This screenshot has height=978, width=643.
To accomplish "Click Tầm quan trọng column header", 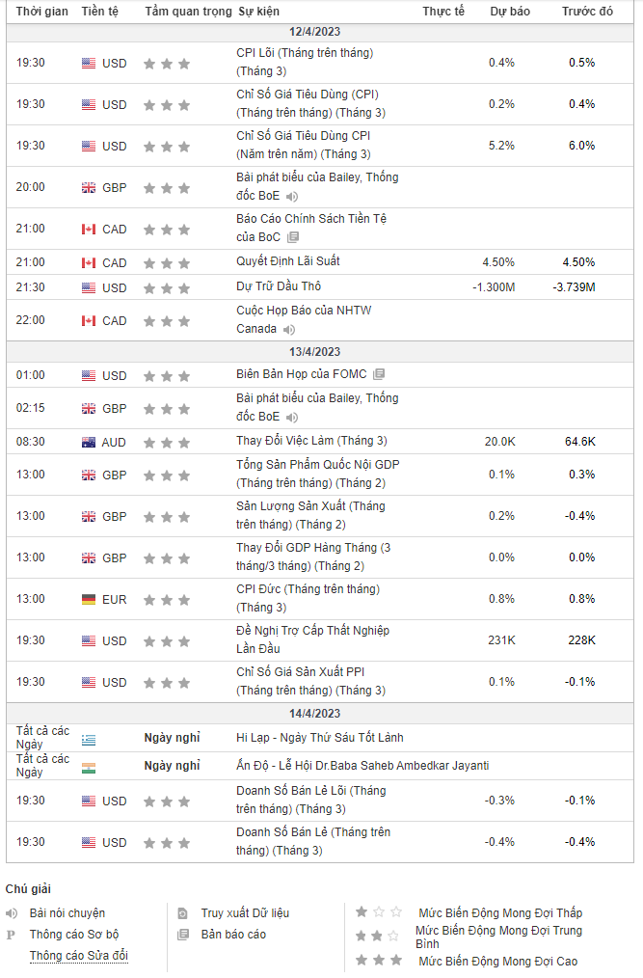I will click(x=188, y=12).
